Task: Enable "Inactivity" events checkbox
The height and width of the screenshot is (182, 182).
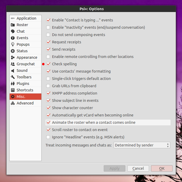Action: 48,27
